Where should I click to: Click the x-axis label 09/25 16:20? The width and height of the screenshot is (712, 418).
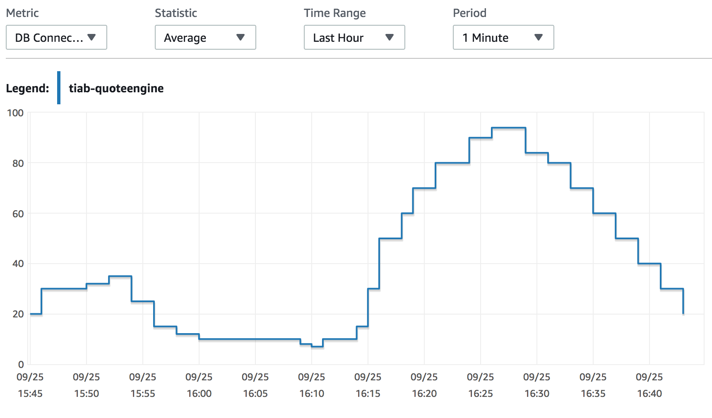[x=424, y=385]
